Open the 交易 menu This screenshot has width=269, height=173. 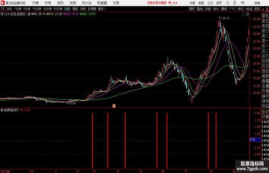[x=116, y=3]
